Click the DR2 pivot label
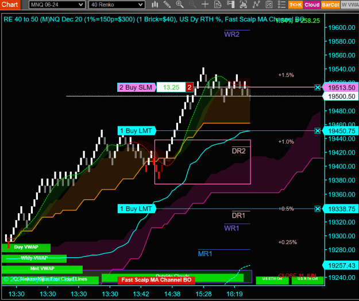 click(238, 151)
